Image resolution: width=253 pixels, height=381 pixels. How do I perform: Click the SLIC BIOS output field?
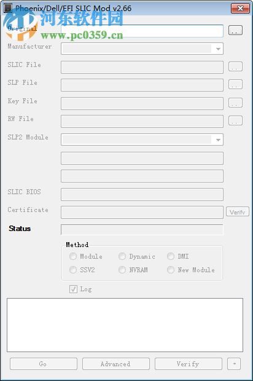tap(142, 194)
